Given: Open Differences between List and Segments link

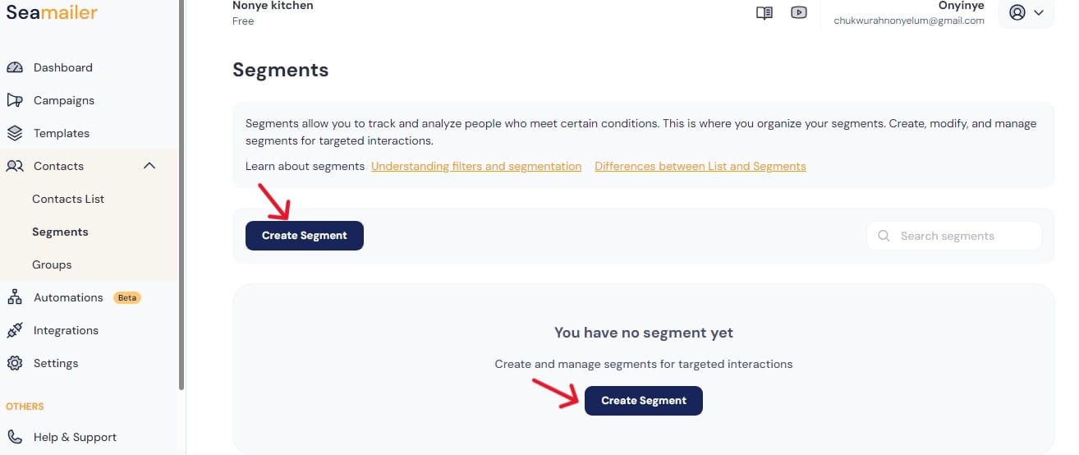Looking at the screenshot, I should [x=700, y=166].
